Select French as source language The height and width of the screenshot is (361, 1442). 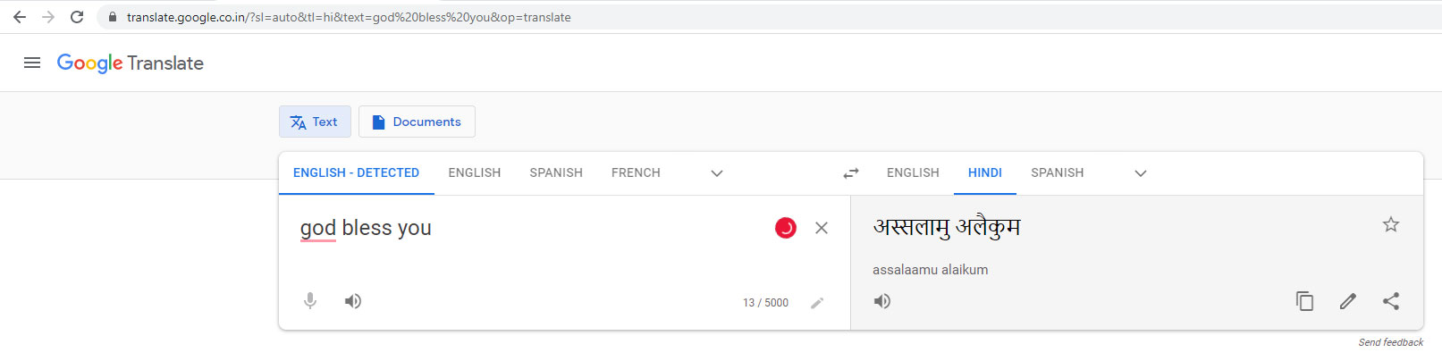[x=636, y=173]
